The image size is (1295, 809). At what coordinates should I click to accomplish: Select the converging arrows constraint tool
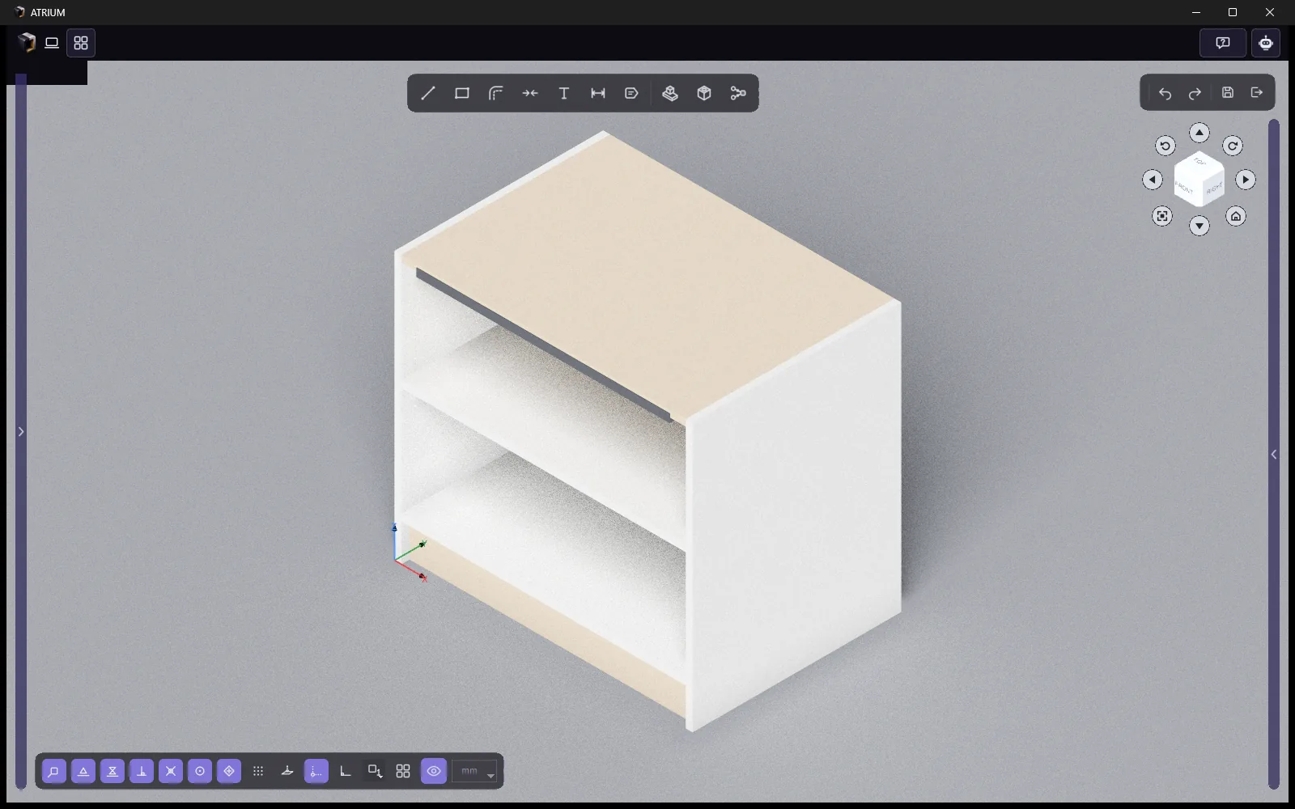pos(530,93)
